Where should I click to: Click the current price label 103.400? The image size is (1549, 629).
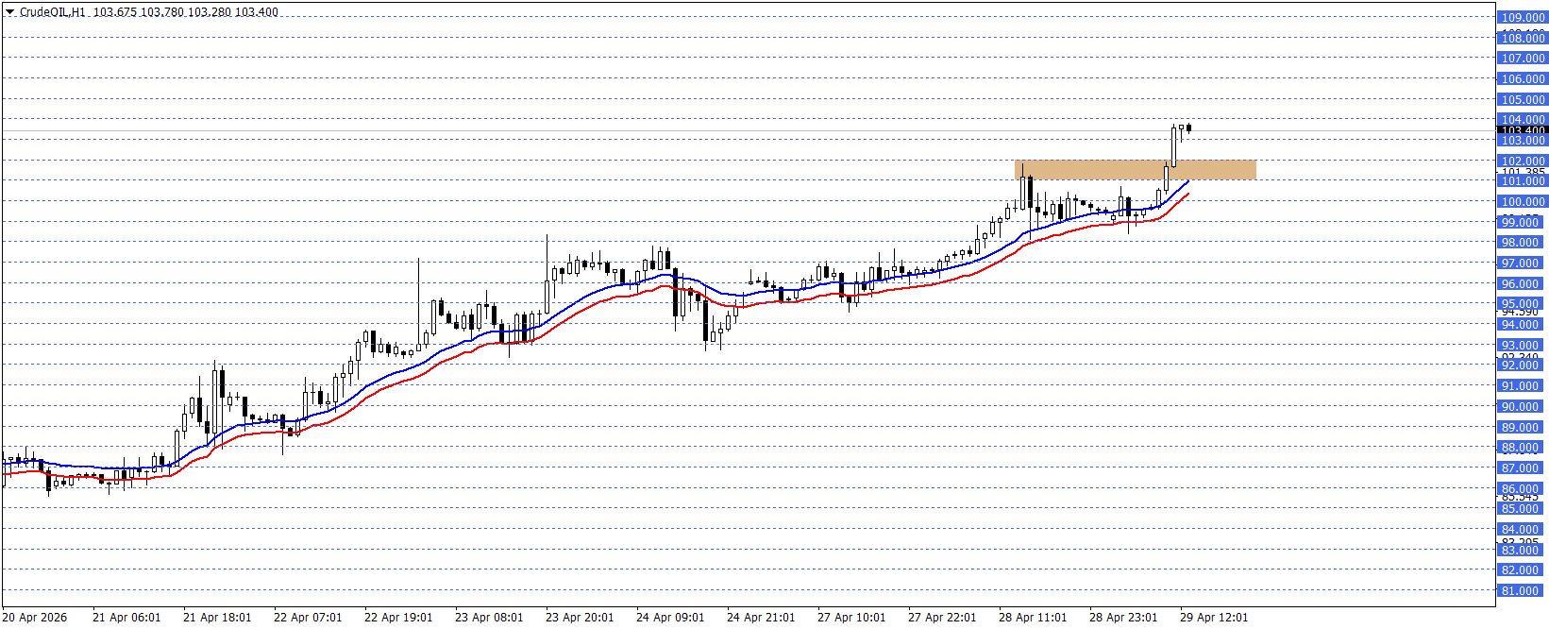(1523, 130)
